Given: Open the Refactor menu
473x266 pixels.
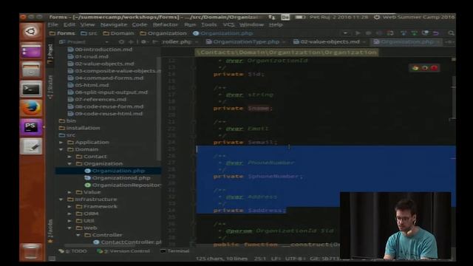Looking at the screenshot, I should coord(165,24).
